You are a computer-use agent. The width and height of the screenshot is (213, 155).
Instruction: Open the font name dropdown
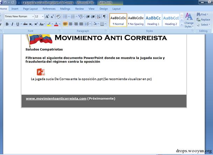(33, 16)
